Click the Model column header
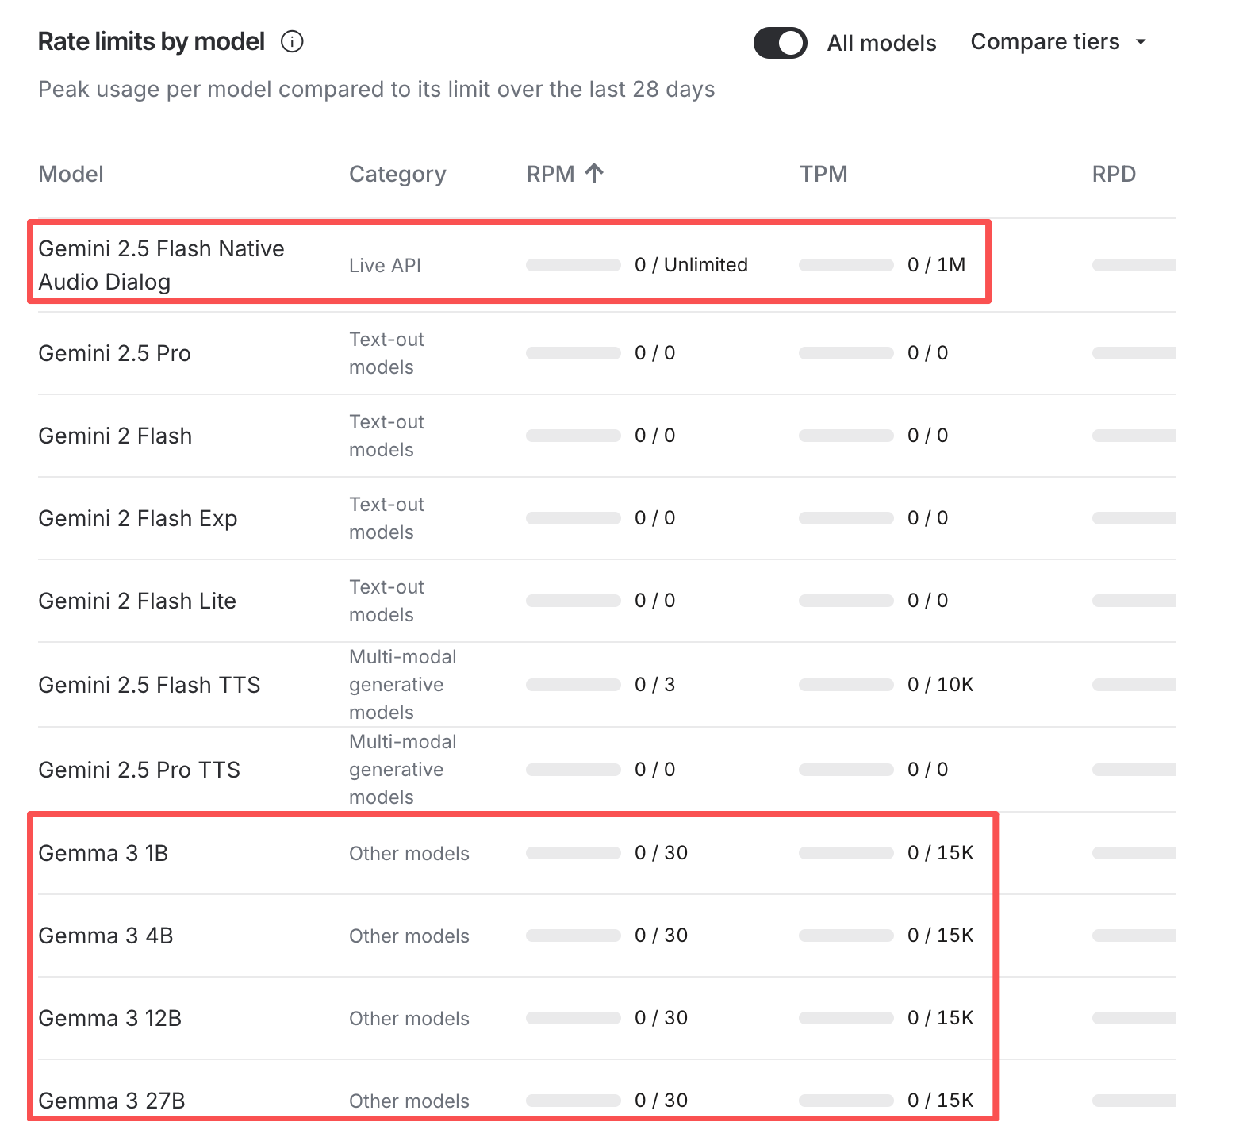The image size is (1247, 1122). 71,174
